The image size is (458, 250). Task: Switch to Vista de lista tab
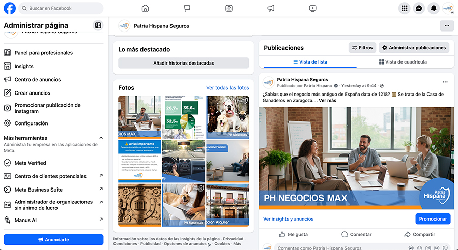click(x=310, y=62)
